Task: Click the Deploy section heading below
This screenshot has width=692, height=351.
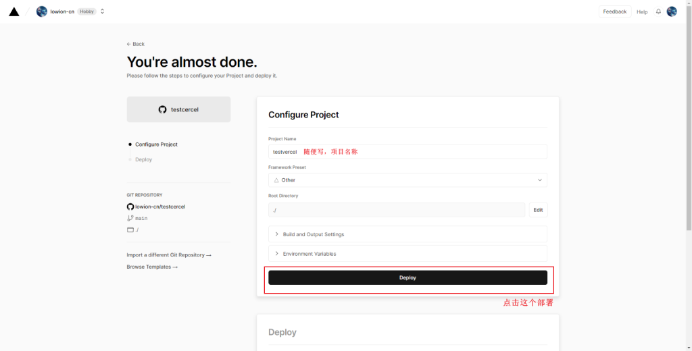Action: pos(282,332)
